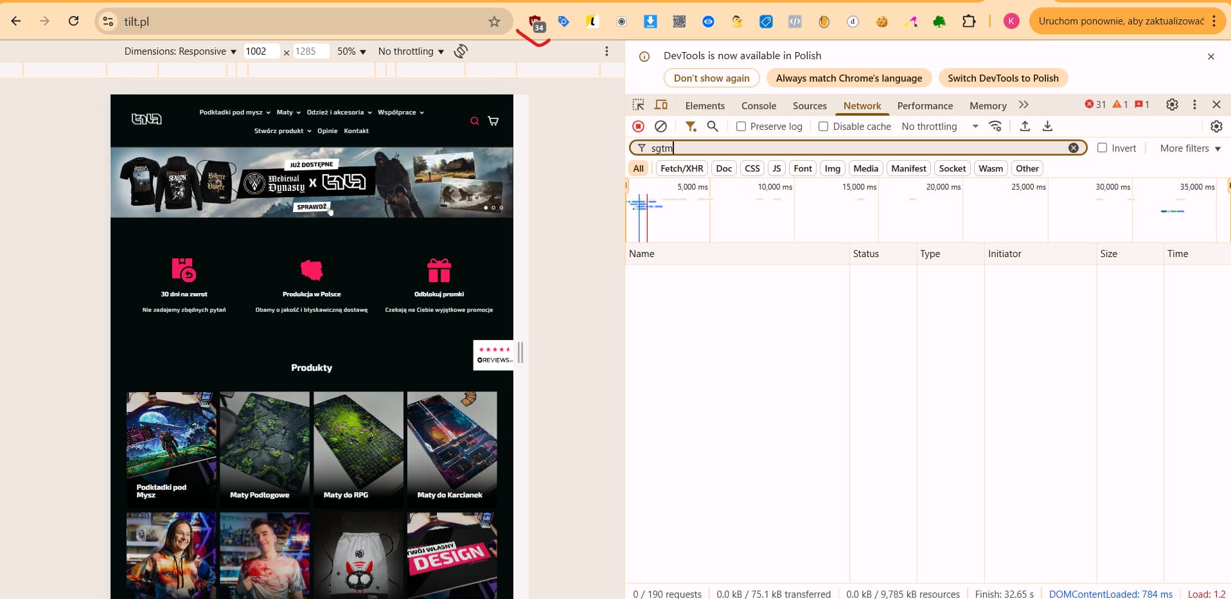Open DevTools settings gear
Image resolution: width=1231 pixels, height=599 pixels.
[x=1172, y=105]
